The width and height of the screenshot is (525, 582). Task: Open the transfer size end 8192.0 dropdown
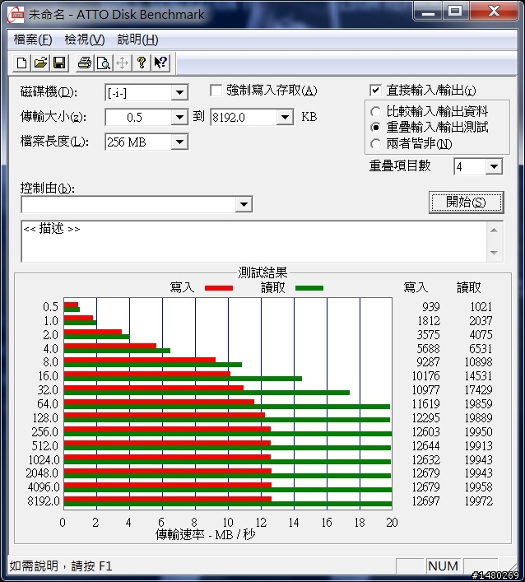pyautogui.click(x=285, y=117)
